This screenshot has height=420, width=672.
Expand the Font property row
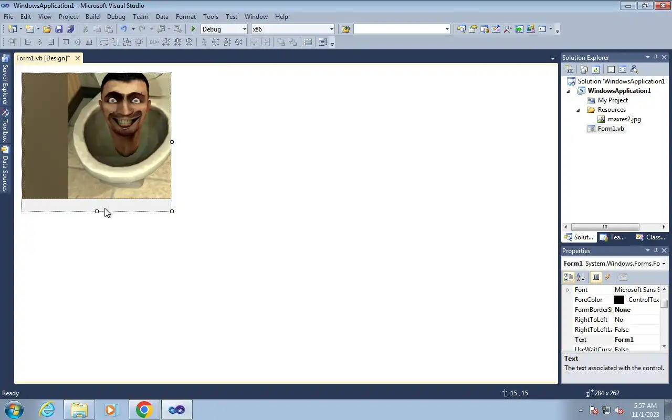tap(568, 290)
